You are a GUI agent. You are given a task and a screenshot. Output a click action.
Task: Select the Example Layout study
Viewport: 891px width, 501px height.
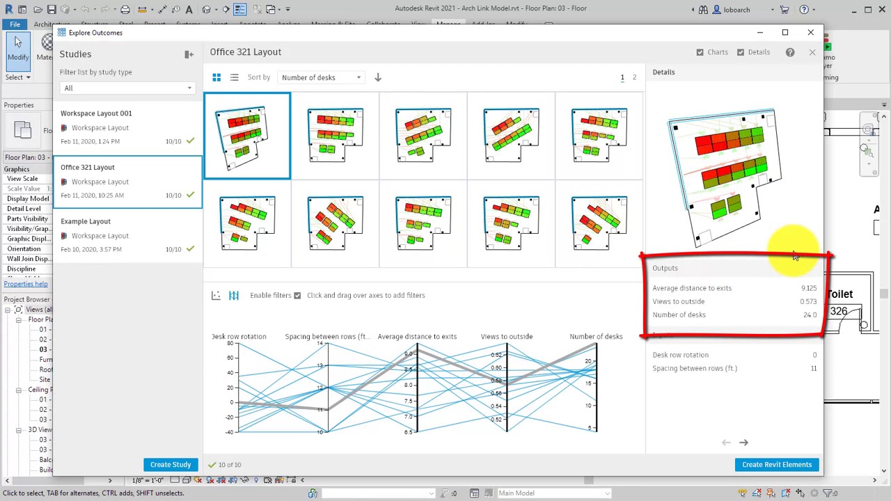127,235
